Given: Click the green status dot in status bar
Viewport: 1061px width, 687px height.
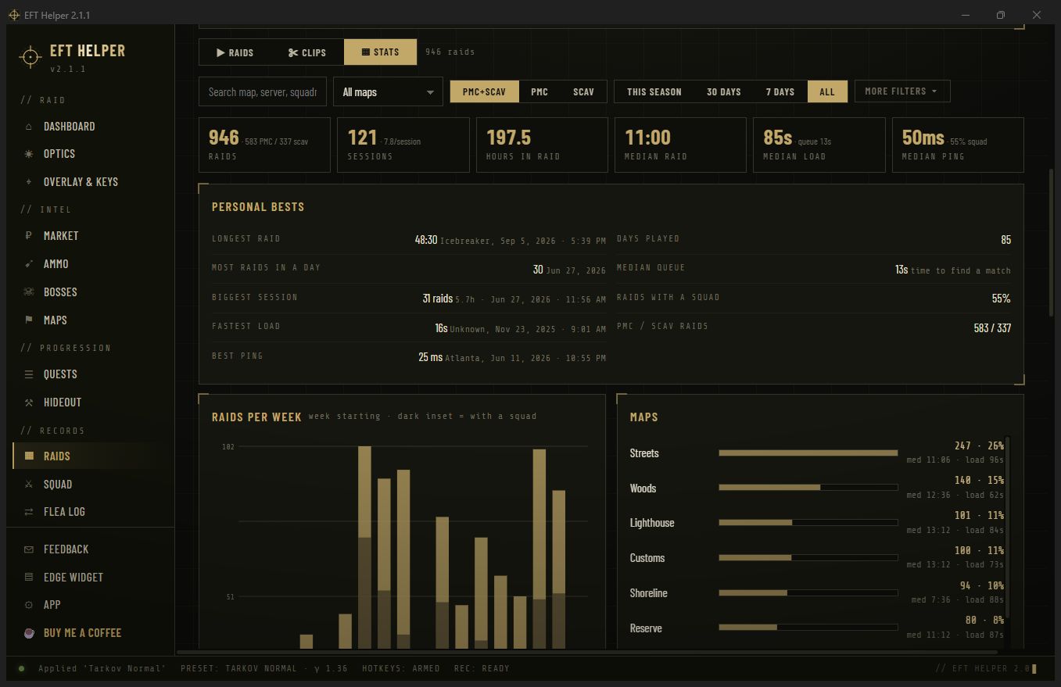Looking at the screenshot, I should coord(22,668).
